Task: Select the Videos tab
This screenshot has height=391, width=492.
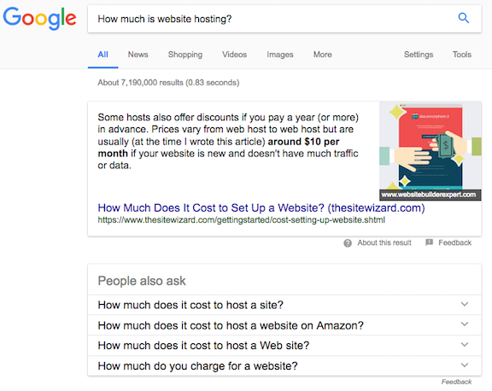Action: click(234, 55)
